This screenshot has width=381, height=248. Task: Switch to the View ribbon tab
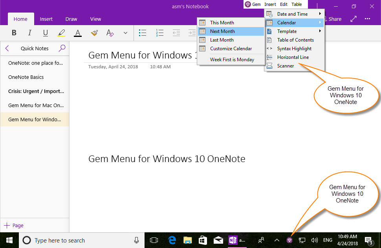(95, 19)
